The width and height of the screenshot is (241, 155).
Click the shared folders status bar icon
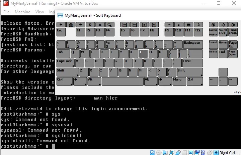pos(184,152)
